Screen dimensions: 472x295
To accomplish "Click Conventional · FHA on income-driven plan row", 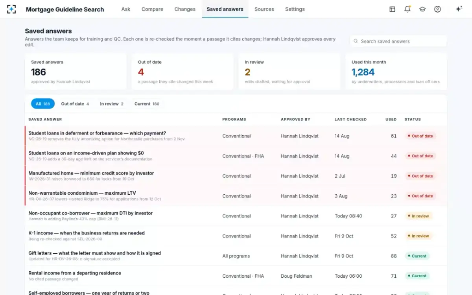I will click(x=243, y=156).
